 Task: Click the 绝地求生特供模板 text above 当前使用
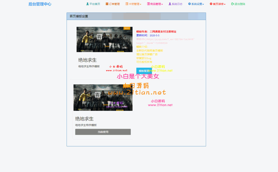point(86,125)
